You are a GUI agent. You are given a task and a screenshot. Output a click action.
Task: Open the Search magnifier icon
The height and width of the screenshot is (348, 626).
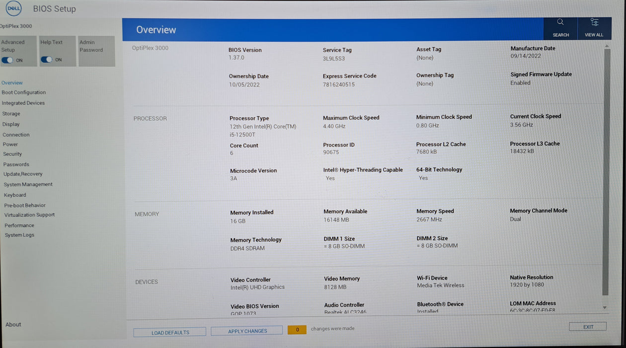coord(560,22)
